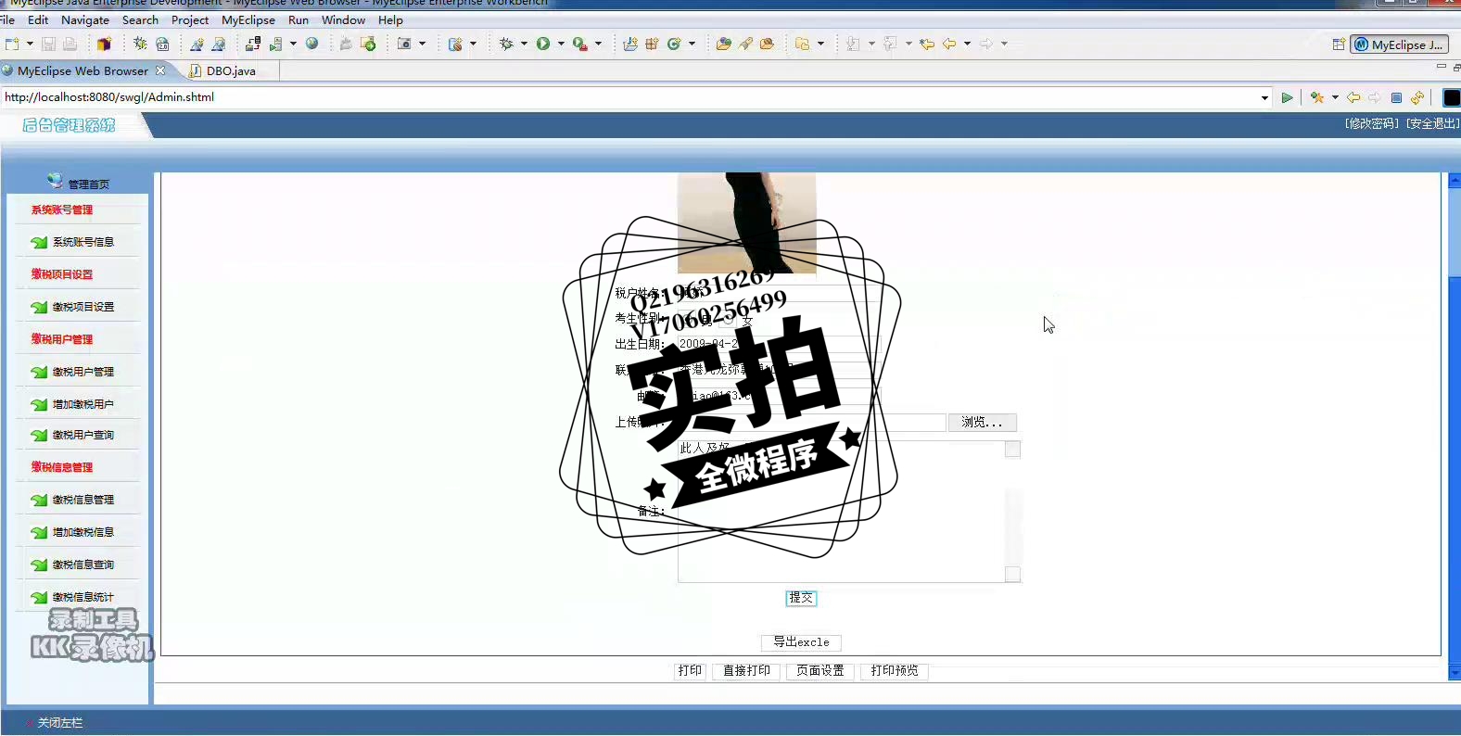
Task: Click the Open Type folder icon
Action: [723, 44]
